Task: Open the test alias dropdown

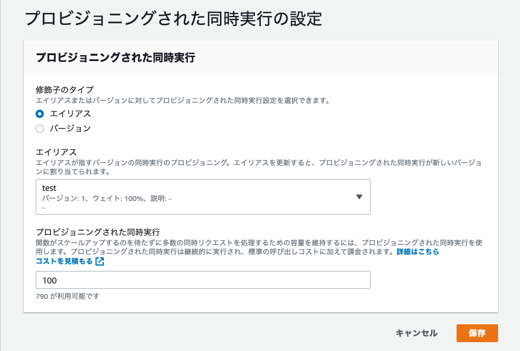Action: (203, 197)
